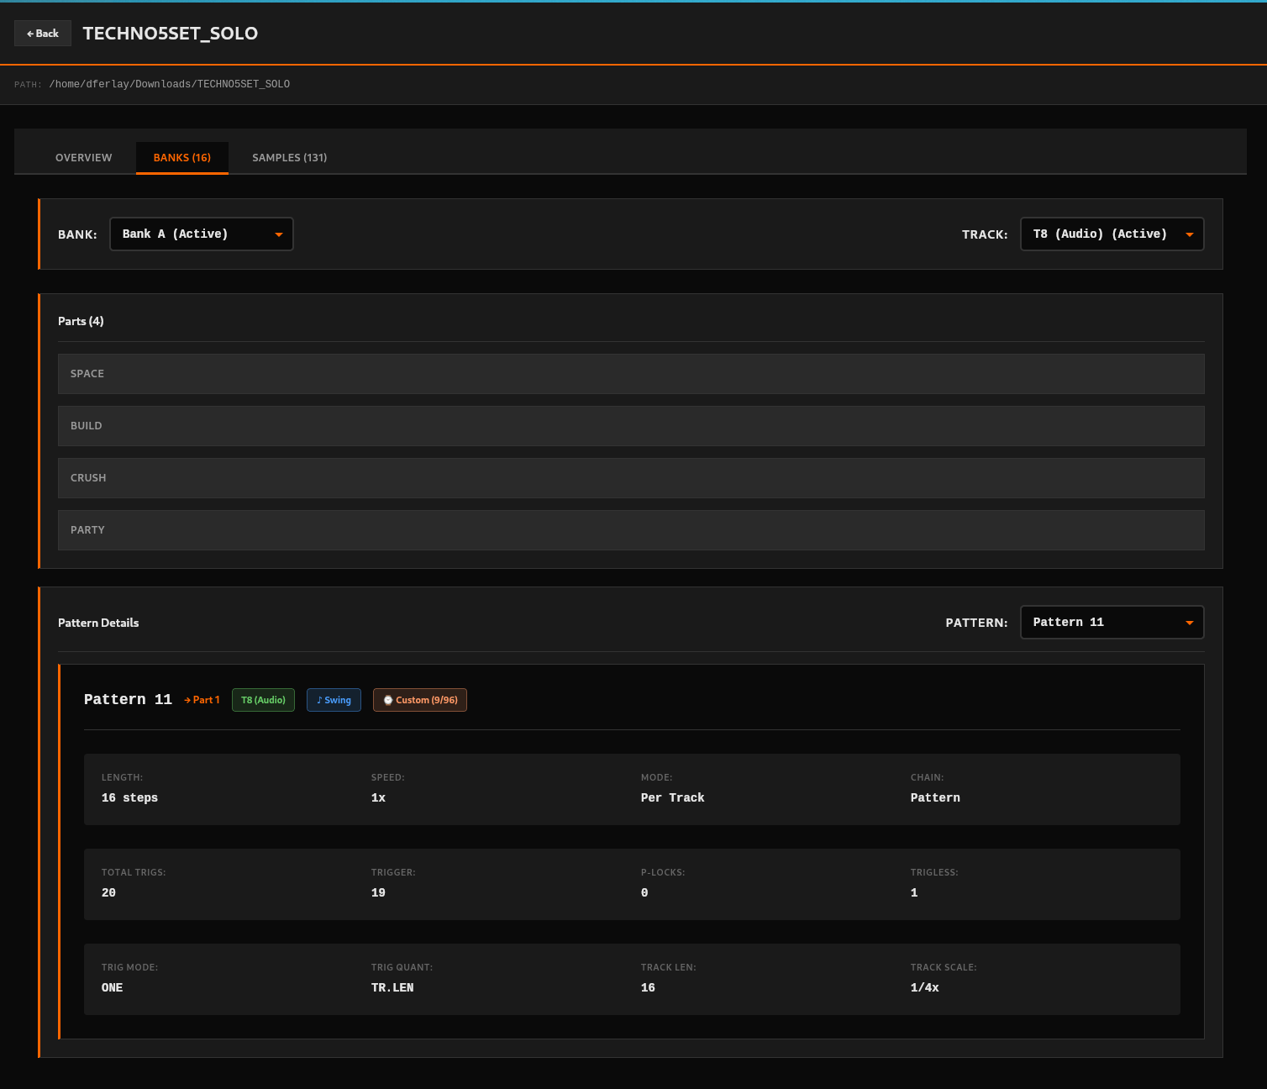This screenshot has height=1089, width=1267.
Task: Expand the Track T8 (Audio) dropdown
Action: 1111,234
